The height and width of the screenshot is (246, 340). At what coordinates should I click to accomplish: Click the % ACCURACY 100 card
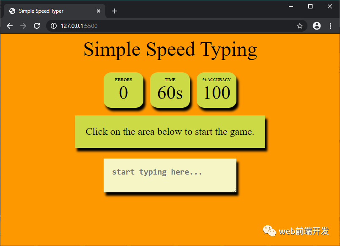coord(217,90)
